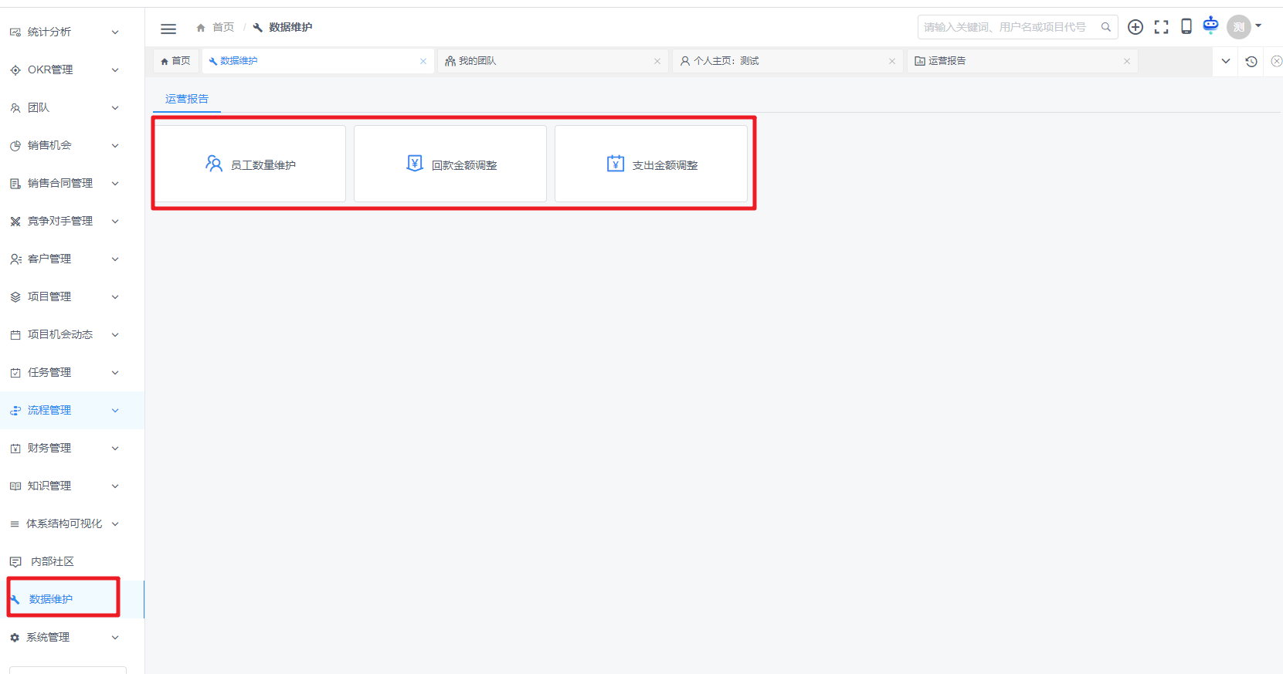1283x674 pixels.
Task: Expand the OKR管理 chevron
Action: pos(115,70)
